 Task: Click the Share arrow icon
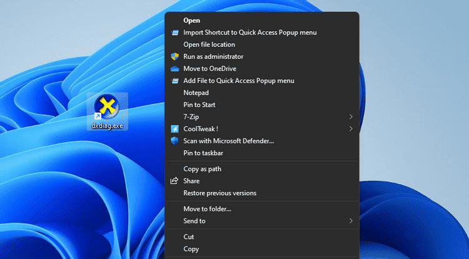coord(174,181)
